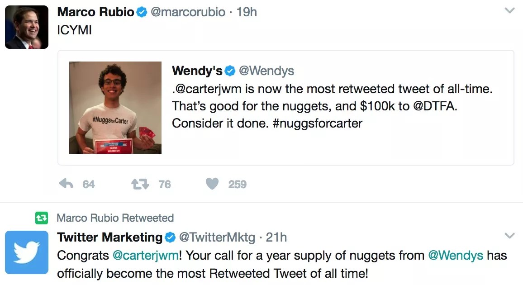This screenshot has height=285, width=523.
Task: Click the Twitter Marketing bird logo avatar
Action: [27, 252]
